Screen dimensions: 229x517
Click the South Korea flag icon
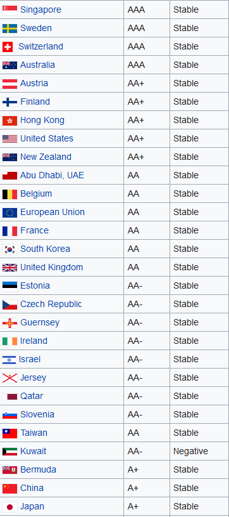pyautogui.click(x=9, y=249)
